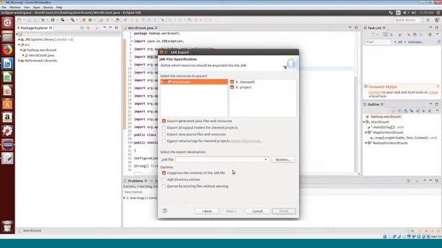Open LibreOffice Writer from the launcher

point(8,64)
